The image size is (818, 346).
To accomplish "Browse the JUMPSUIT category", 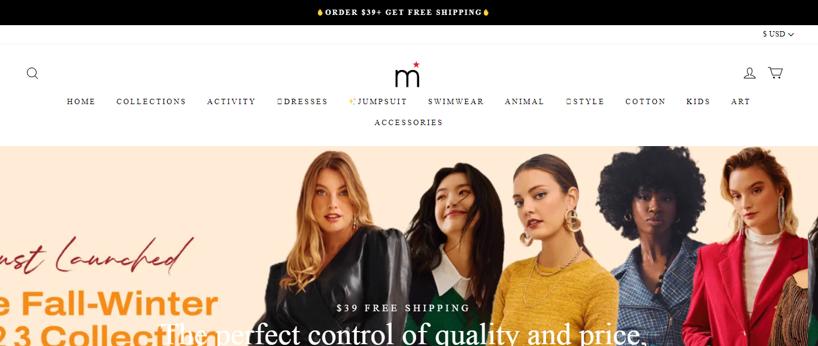I will (x=378, y=102).
